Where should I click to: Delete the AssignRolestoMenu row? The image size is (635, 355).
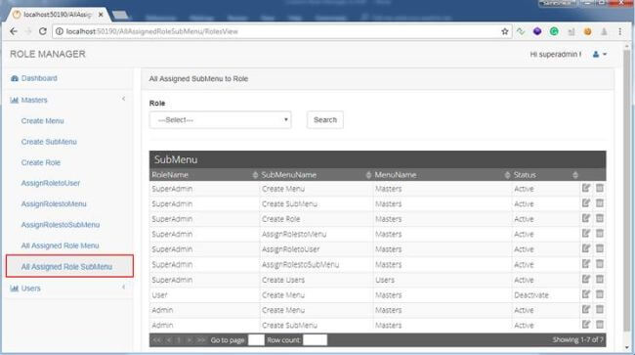[x=600, y=234]
